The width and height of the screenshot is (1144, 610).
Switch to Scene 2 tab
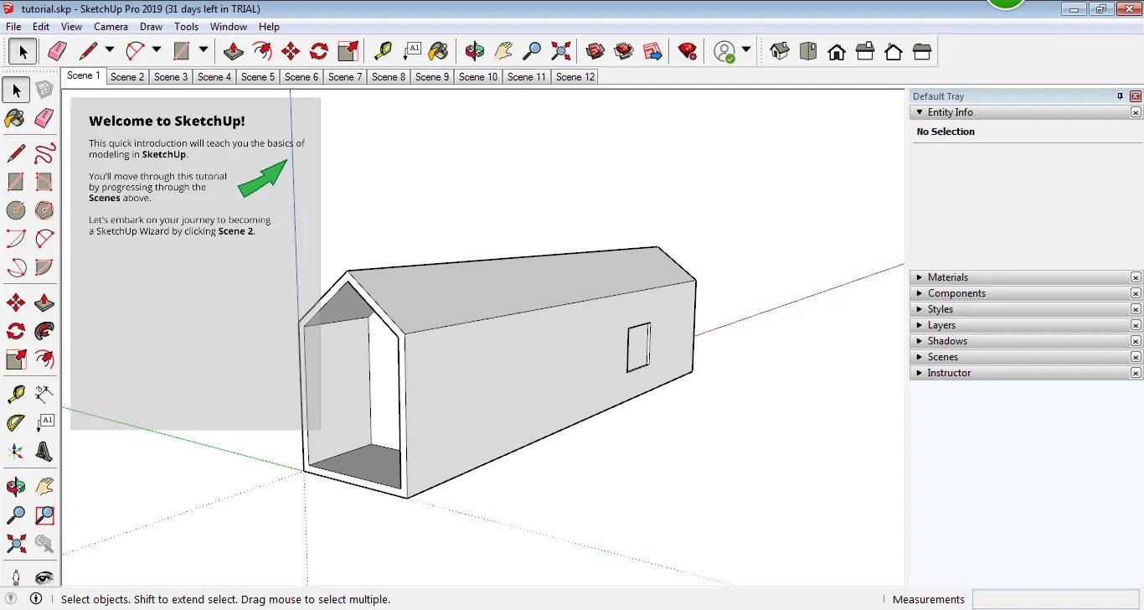coord(127,77)
